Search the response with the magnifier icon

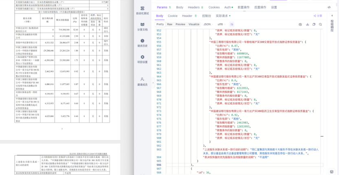click(x=320, y=24)
